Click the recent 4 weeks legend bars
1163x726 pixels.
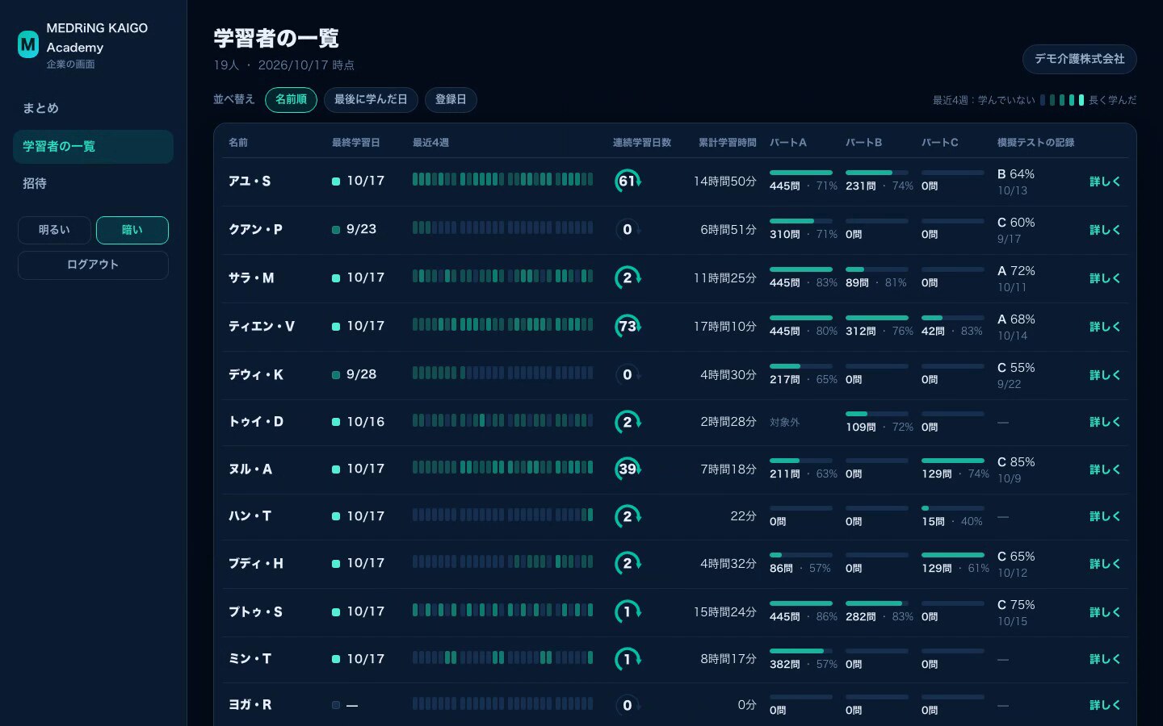pos(1062,100)
